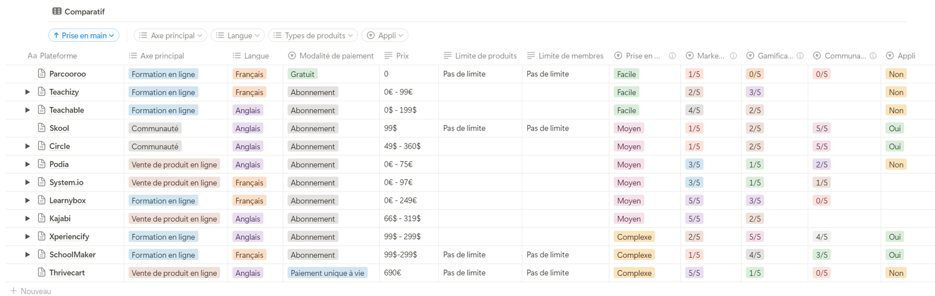Click the Non tag in Thrivecart row
The image size is (935, 296).
tap(896, 272)
